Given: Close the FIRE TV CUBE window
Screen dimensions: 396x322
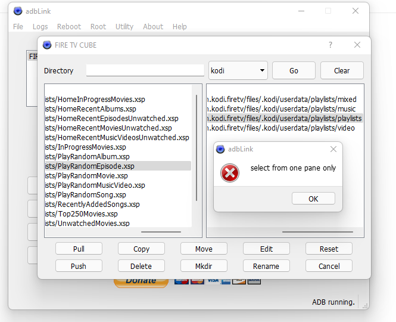Looking at the screenshot, I should pyautogui.click(x=357, y=45).
